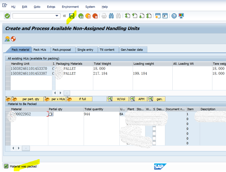Click the Customize Local Layout monitor icon
The width and height of the screenshot is (226, 172).
click(x=181, y=16)
